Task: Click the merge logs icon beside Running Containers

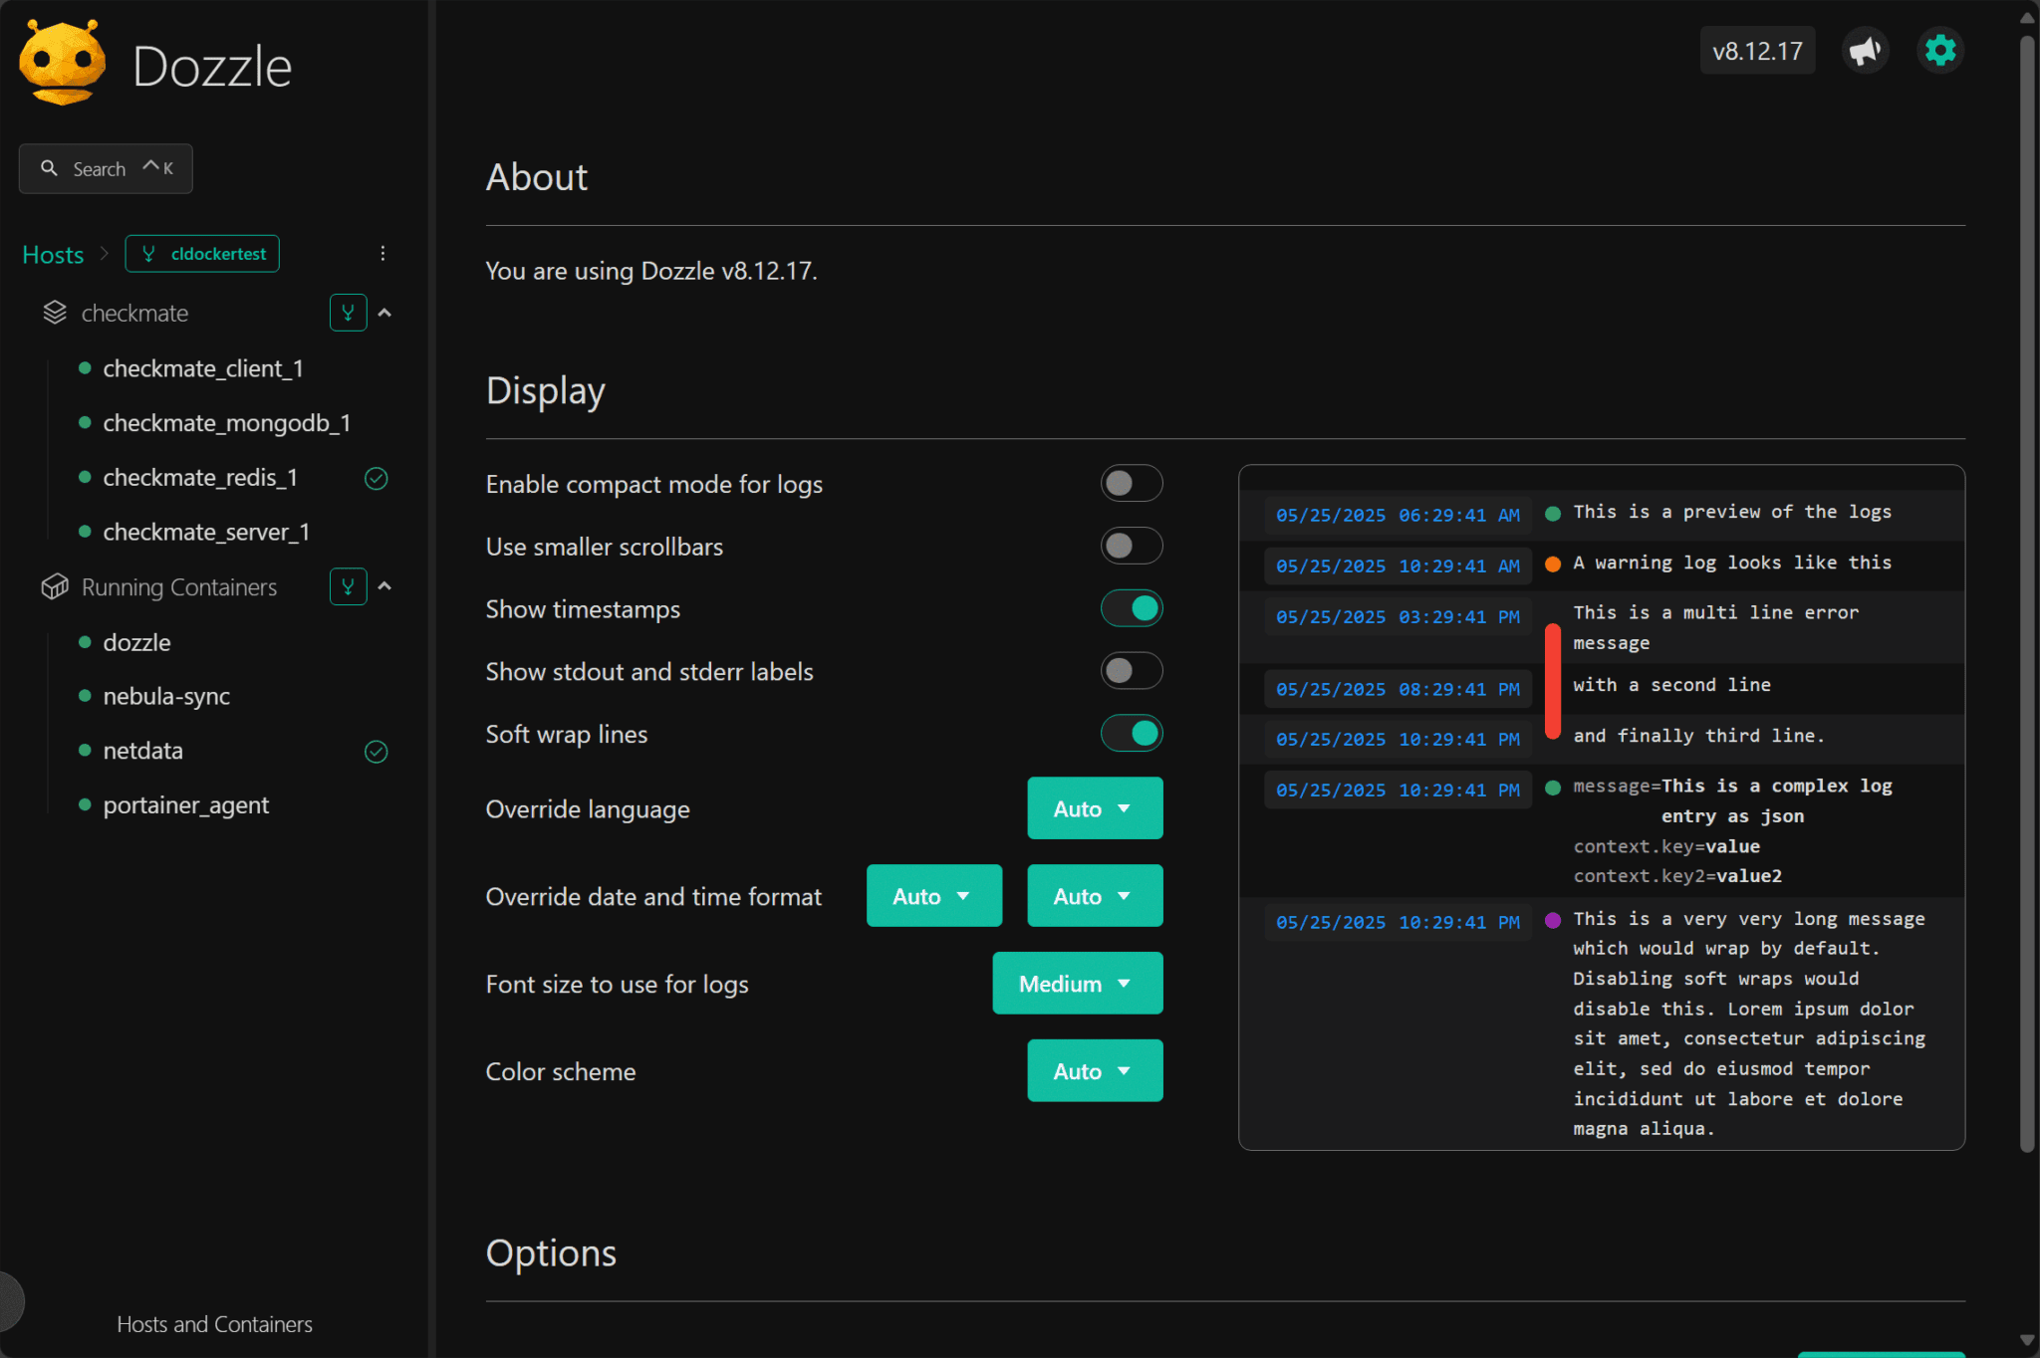Action: (x=348, y=586)
